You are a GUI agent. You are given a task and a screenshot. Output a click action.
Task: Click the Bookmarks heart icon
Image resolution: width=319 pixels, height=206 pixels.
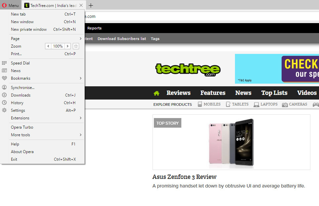point(4,78)
